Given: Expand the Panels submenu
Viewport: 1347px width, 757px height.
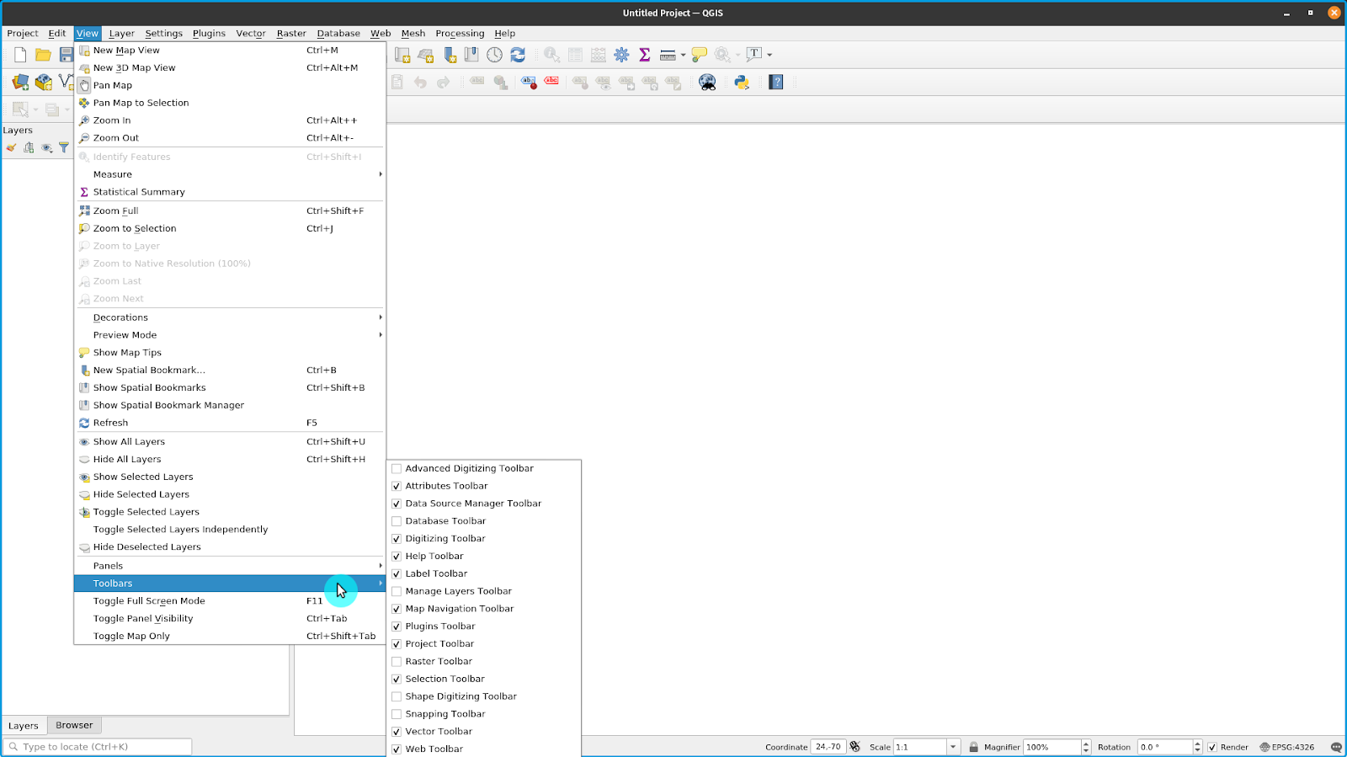Looking at the screenshot, I should 230,566.
